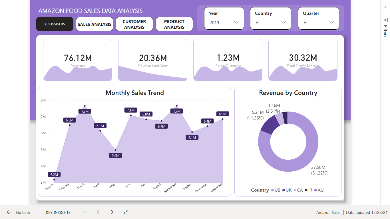Click the Revenue by Country title

(x=288, y=93)
